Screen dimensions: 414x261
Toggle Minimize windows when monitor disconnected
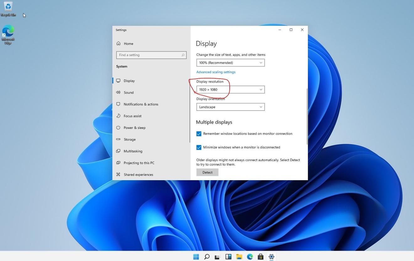[199, 147]
